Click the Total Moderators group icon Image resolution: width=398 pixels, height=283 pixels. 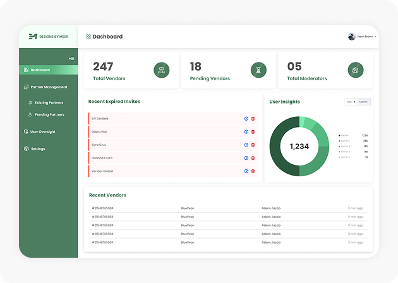click(355, 70)
